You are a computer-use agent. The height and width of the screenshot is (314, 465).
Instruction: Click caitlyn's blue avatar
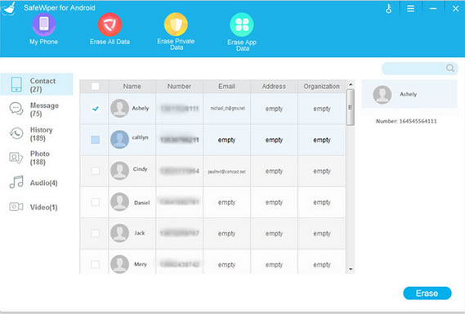[x=119, y=140]
